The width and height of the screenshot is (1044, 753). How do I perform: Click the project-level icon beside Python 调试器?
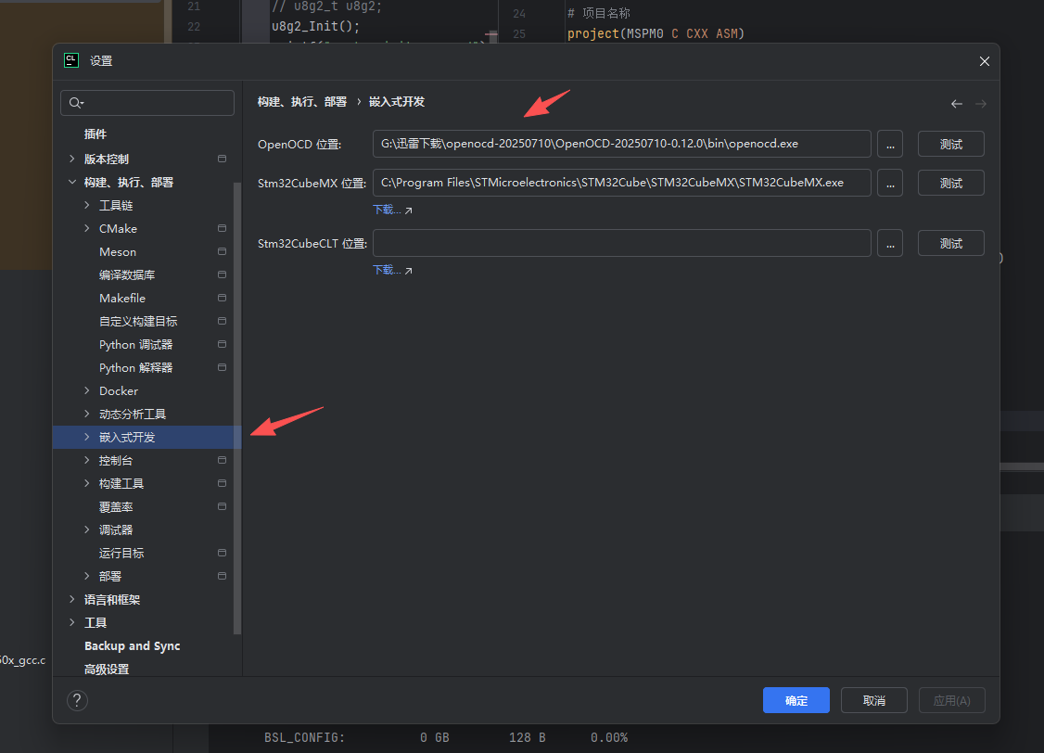coord(222,344)
